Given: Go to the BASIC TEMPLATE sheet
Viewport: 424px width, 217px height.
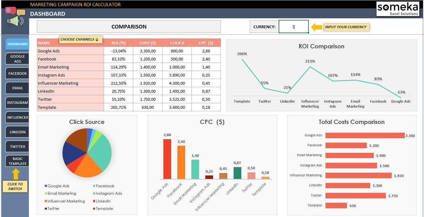Looking at the screenshot, I should 17,161.
